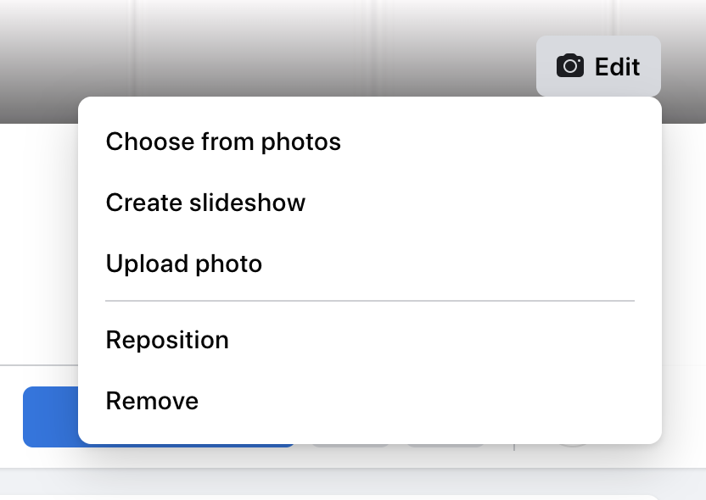Click the Edit cover photo button
Viewport: 706px width, 500px height.
(598, 66)
